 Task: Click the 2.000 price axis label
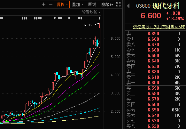coord(115,111)
